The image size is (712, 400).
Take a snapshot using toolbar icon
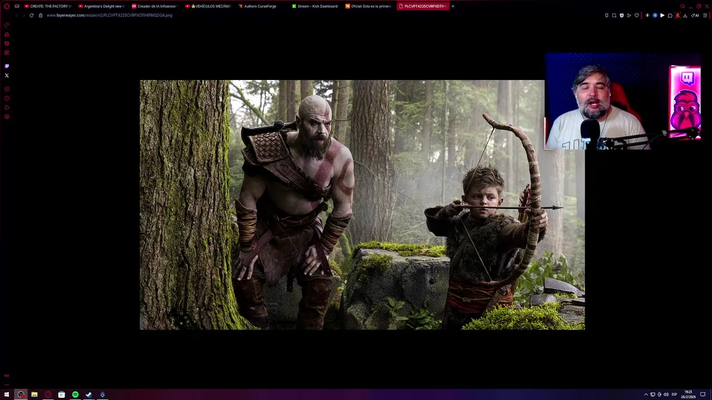(x=614, y=15)
